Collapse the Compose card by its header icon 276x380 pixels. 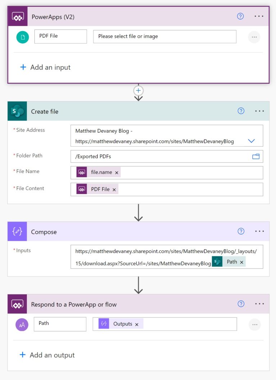point(17,232)
